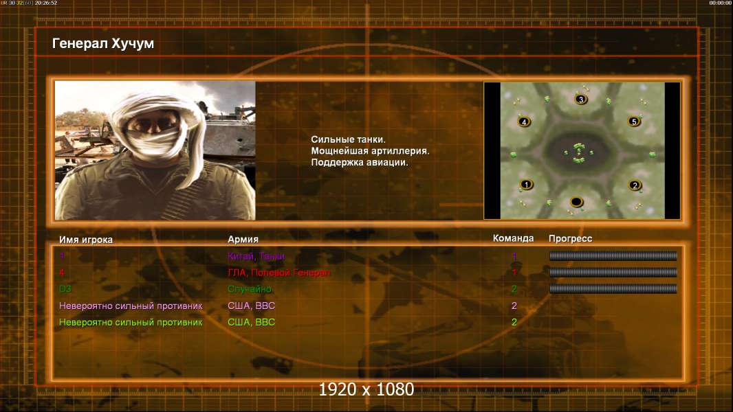Click the team number in the "ГЛА, Полевой Генерал" row
The width and height of the screenshot is (733, 412).
(514, 273)
